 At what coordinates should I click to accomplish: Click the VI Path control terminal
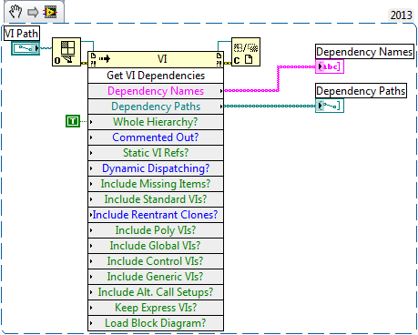25,48
